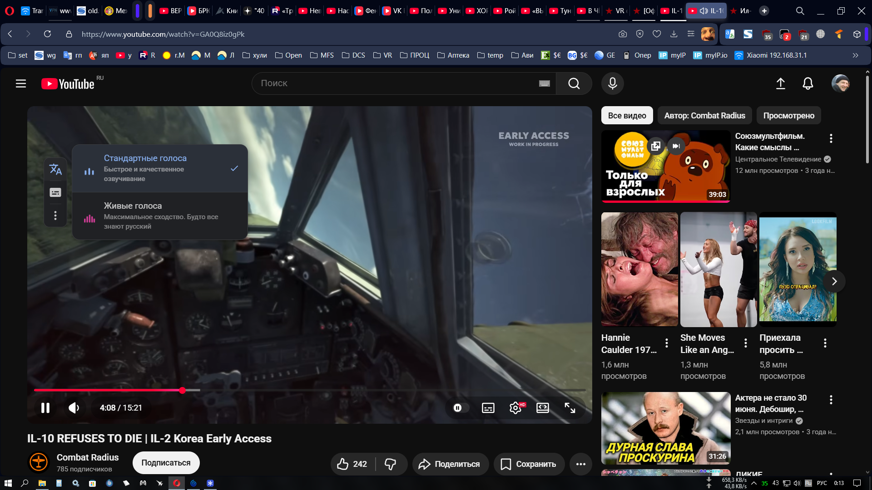Image resolution: width=872 pixels, height=490 pixels.
Task: Go to YouTube home via logo
Action: [x=68, y=84]
